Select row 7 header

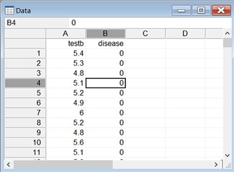tap(25, 113)
